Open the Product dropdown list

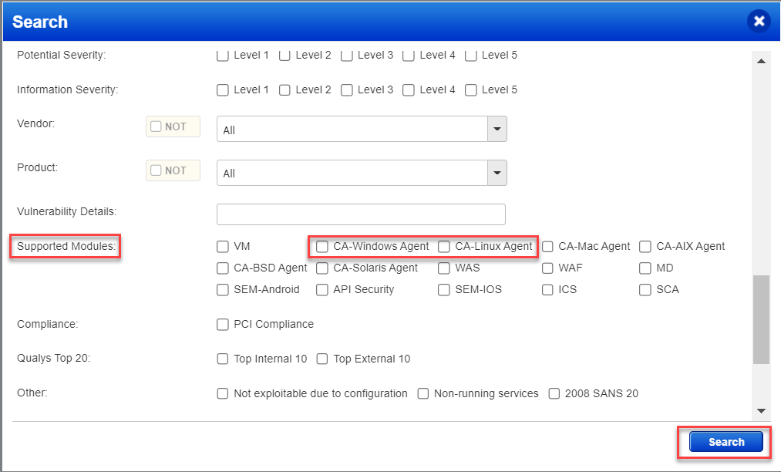[498, 173]
